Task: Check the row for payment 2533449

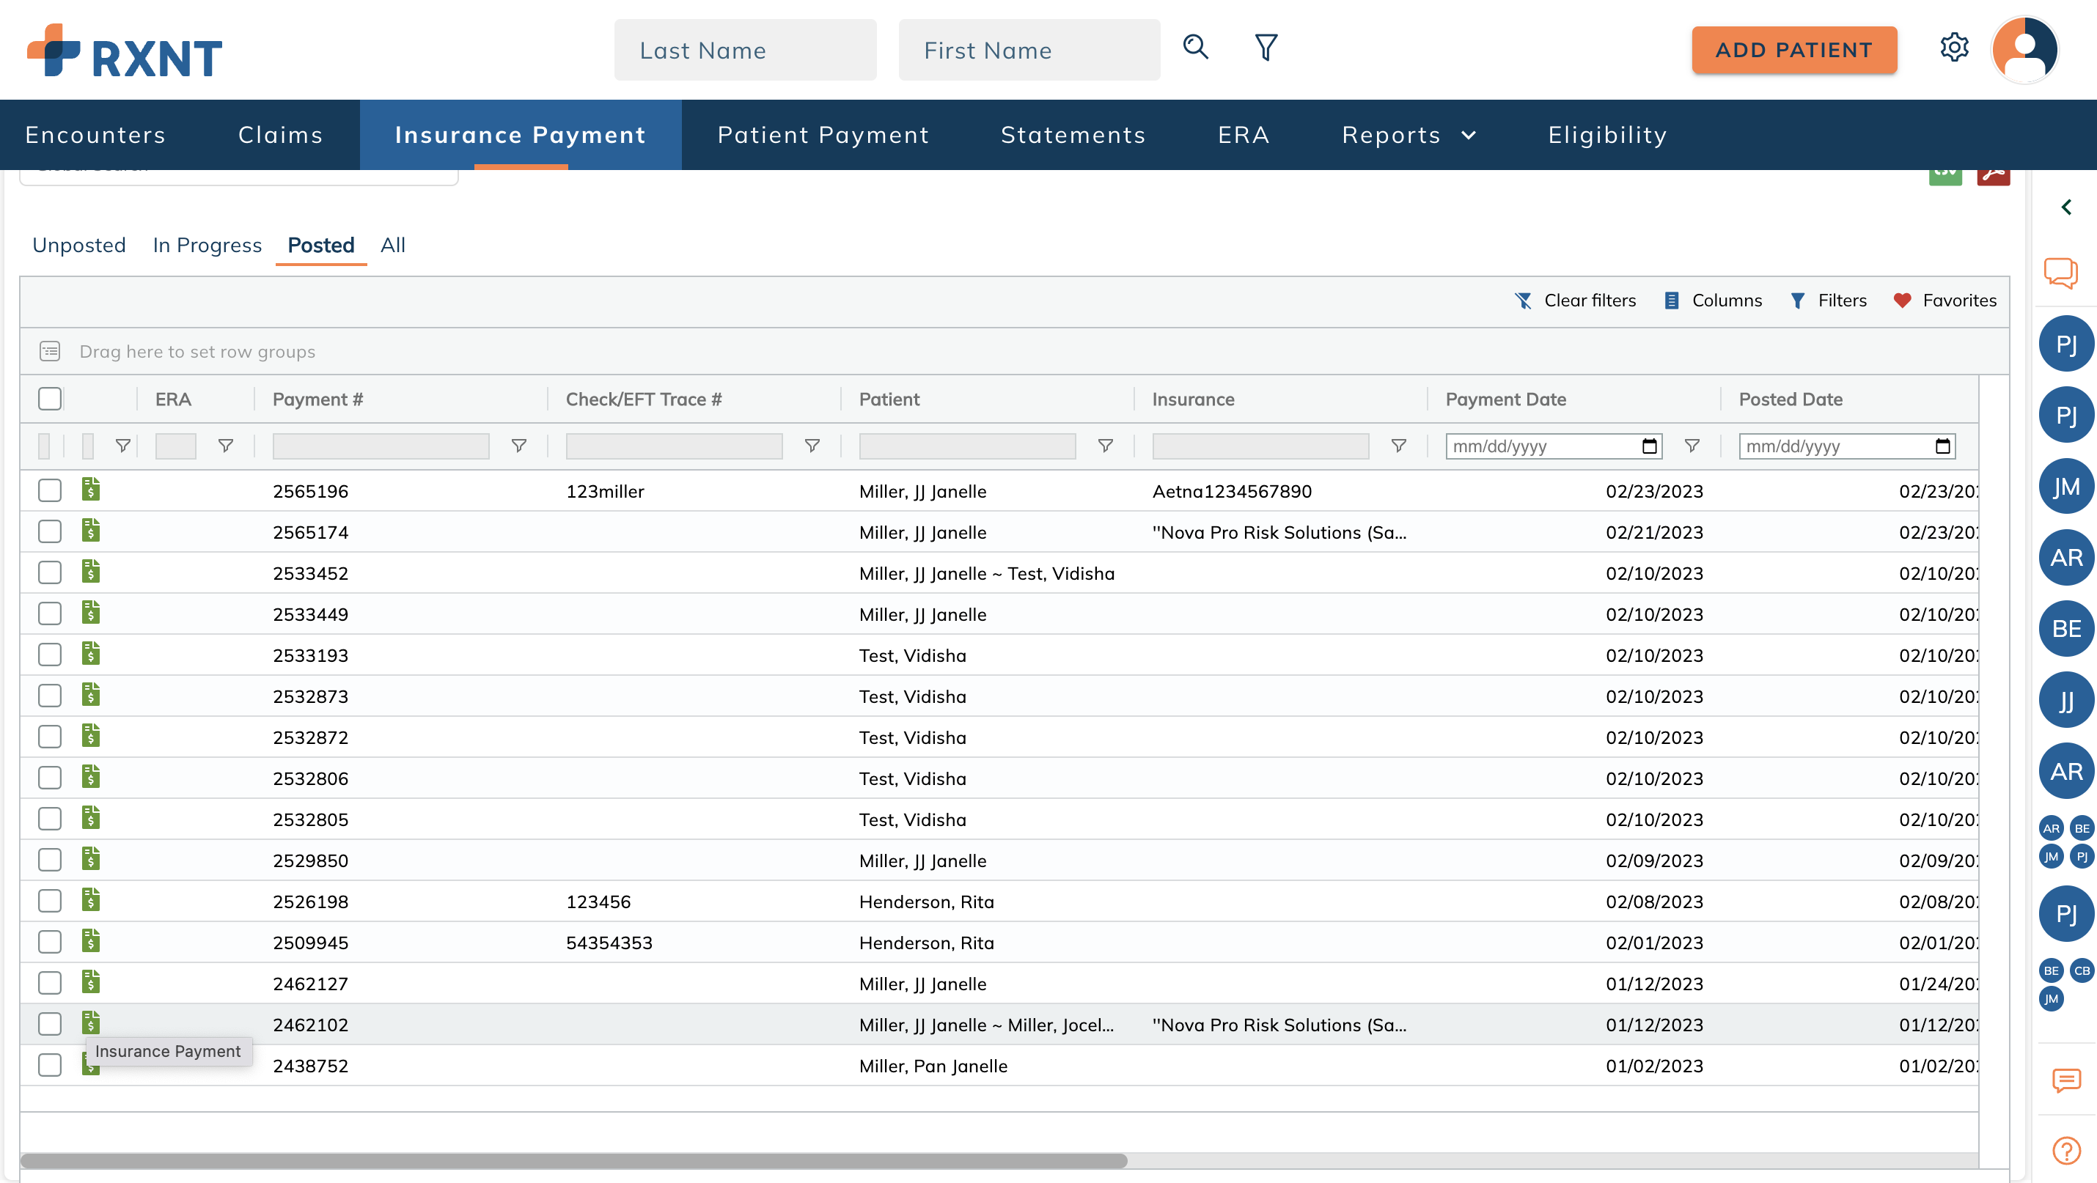Action: [50, 614]
